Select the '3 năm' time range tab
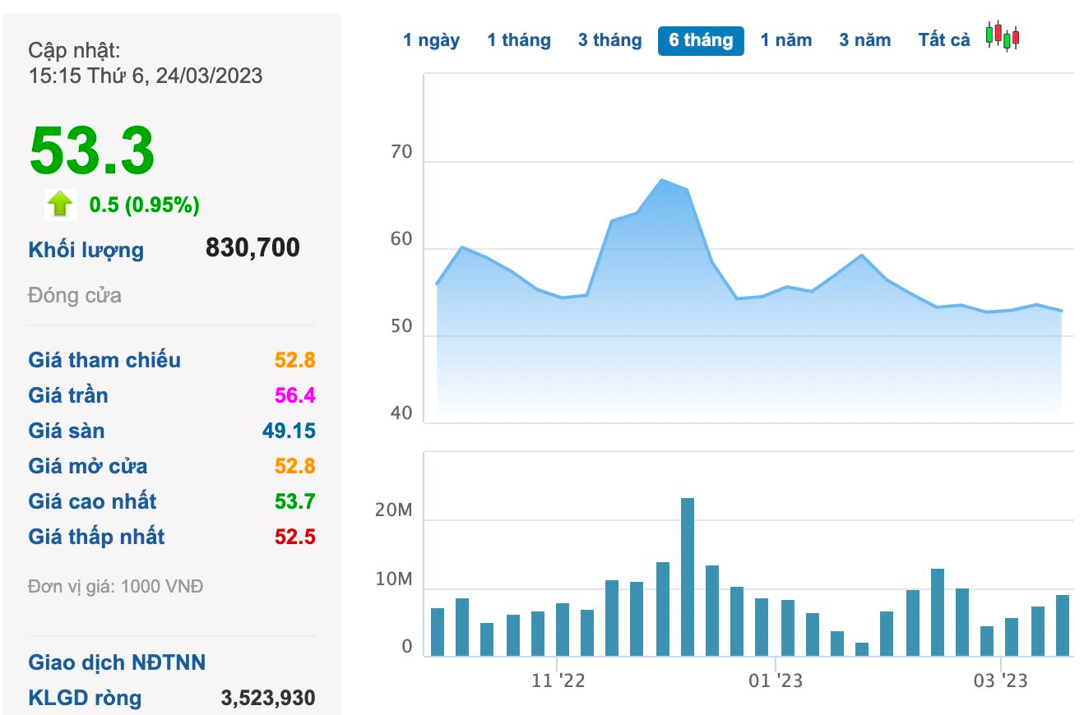The width and height of the screenshot is (1084, 715). click(864, 40)
